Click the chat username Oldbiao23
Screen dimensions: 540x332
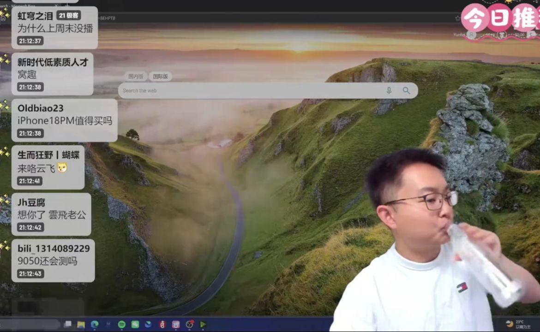tap(41, 108)
